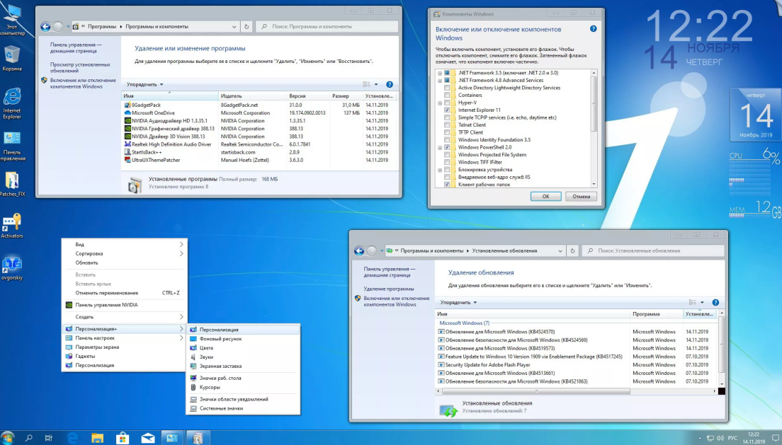The height and width of the screenshot is (445, 782).
Task: Open Панель управления NVIDIA from context menu
Action: [x=125, y=305]
